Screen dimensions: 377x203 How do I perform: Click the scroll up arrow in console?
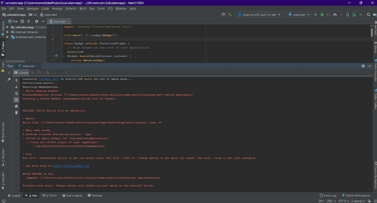(x=16, y=81)
